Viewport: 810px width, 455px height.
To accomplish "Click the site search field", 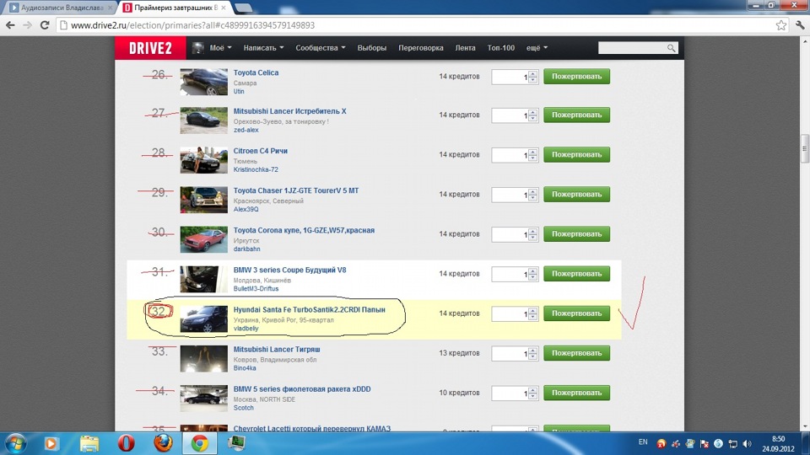I will (x=632, y=48).
